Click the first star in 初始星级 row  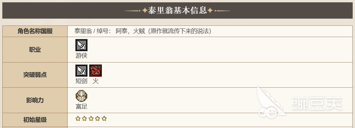(78, 118)
